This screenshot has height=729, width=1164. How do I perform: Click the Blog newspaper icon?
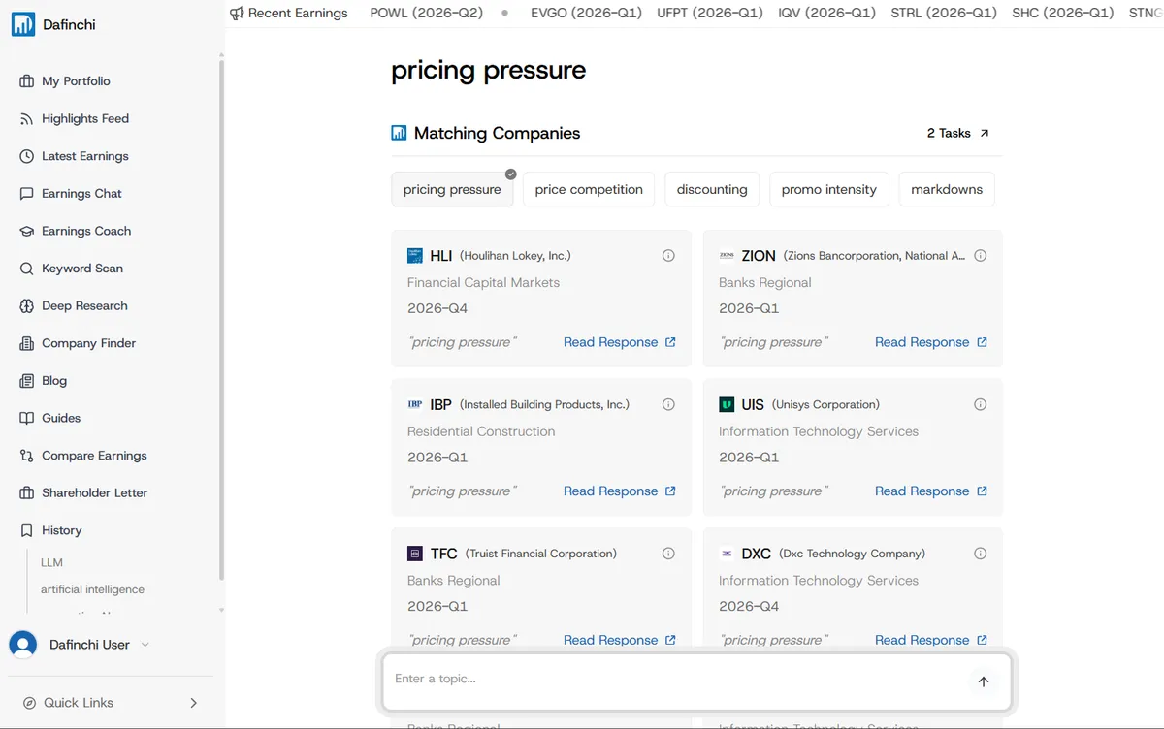click(27, 381)
